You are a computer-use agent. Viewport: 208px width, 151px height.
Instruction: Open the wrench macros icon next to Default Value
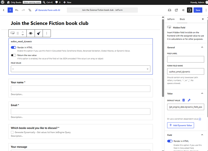(x=189, y=100)
